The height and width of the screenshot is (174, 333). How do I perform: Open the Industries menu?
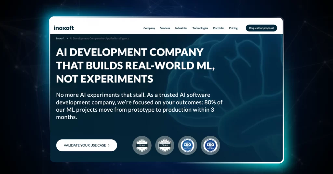(x=181, y=28)
